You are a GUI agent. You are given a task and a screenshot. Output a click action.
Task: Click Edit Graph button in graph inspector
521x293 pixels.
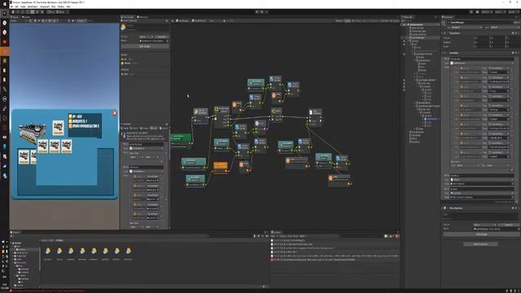coord(145,46)
